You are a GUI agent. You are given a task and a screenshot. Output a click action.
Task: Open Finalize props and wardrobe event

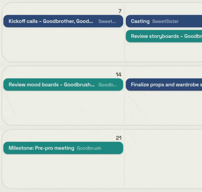[164, 85]
